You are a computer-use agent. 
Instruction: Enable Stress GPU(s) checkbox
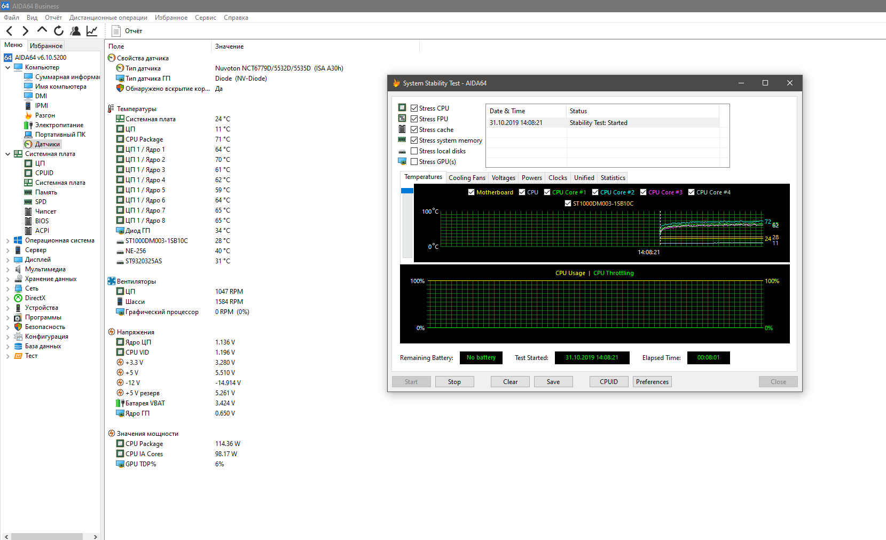414,161
